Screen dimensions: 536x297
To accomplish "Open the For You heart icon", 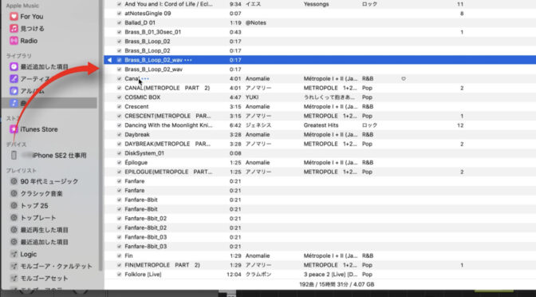I will click(x=14, y=17).
